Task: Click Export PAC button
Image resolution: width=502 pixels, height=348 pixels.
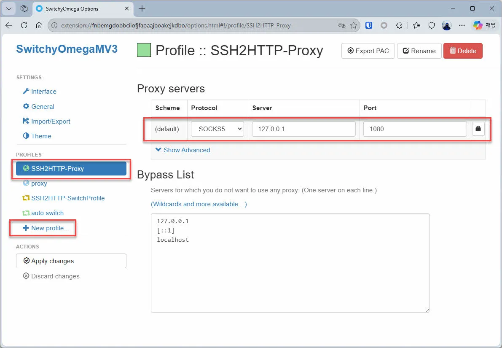Action: [368, 51]
